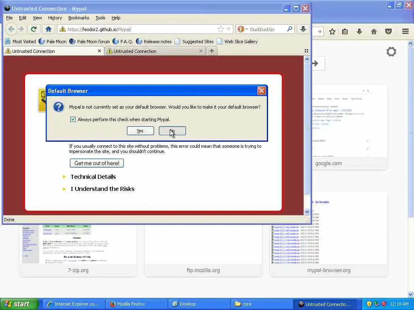Image resolution: width=414 pixels, height=310 pixels.
Task: Click Yes in Default Browser dialog
Action: point(140,131)
